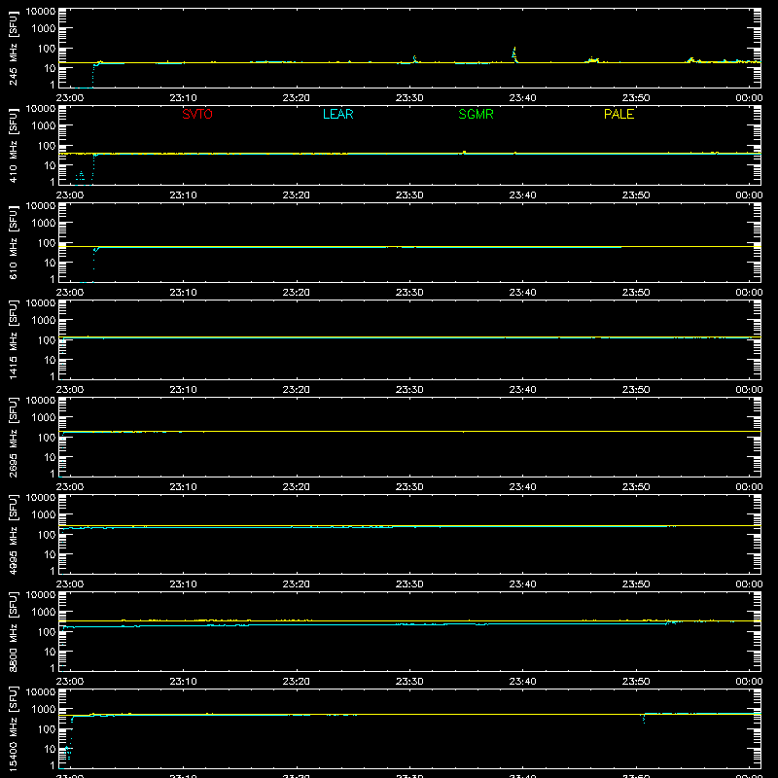Click the 23:10 tick below the 245 MHz plot
The height and width of the screenshot is (778, 778).
(x=183, y=98)
